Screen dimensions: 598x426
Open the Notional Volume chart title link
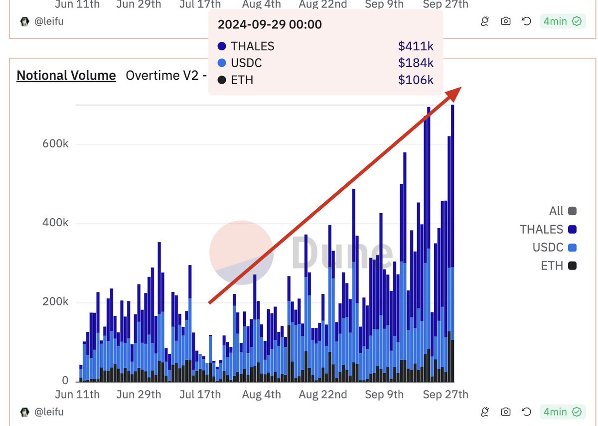(x=66, y=75)
